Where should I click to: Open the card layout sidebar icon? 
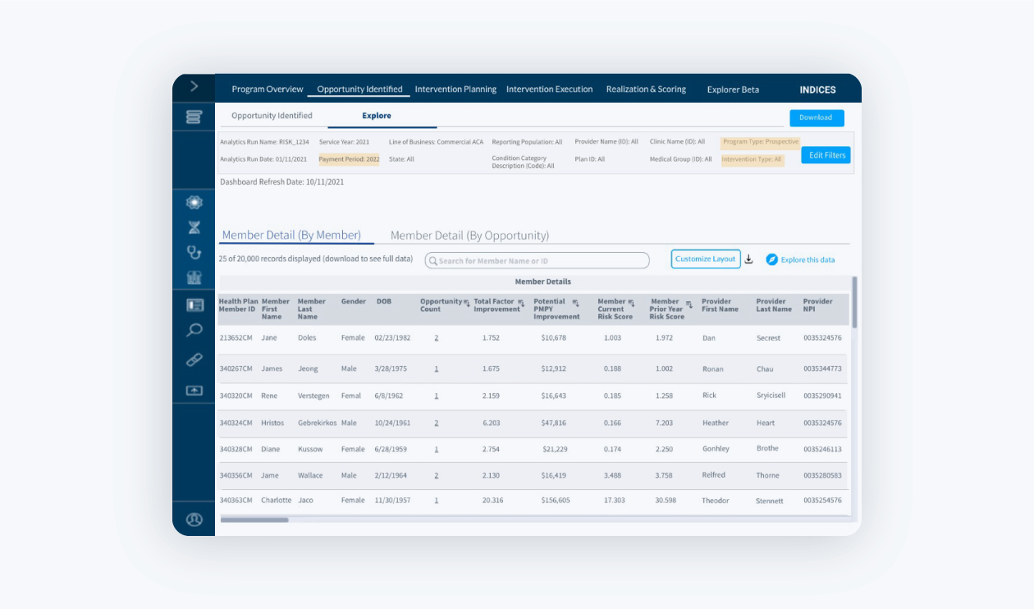pos(194,305)
